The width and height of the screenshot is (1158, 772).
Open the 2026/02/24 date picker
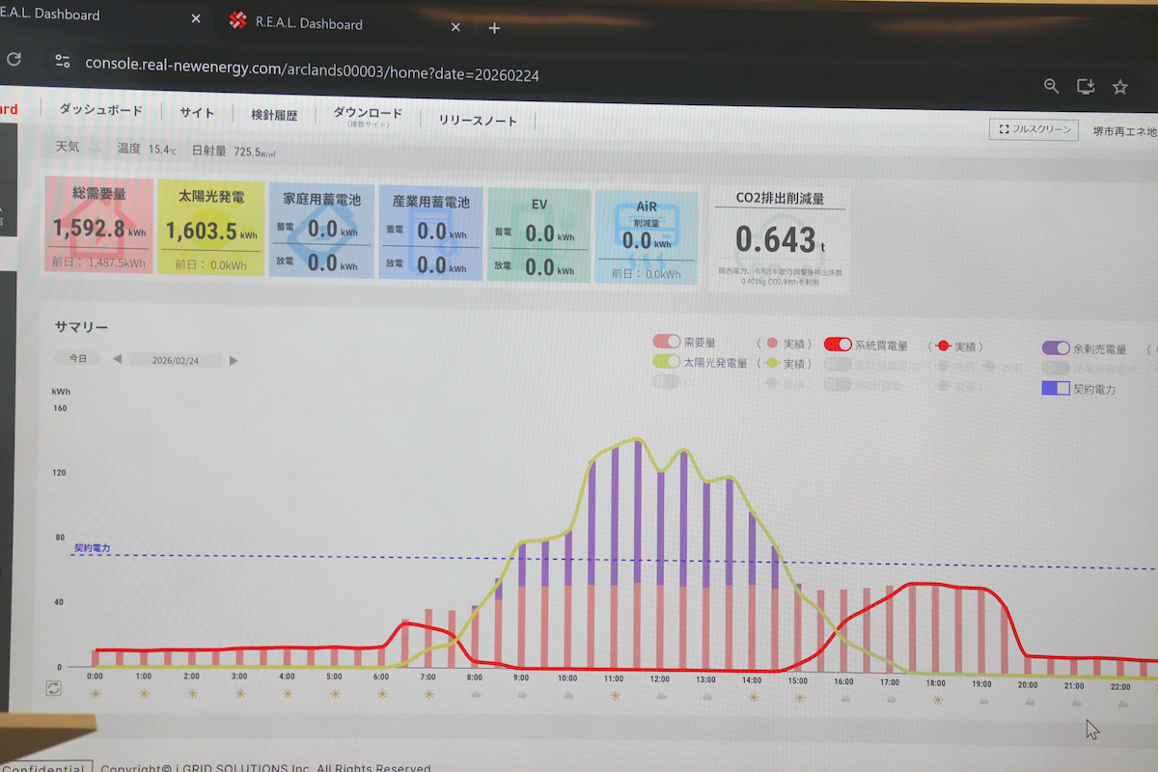(x=175, y=360)
